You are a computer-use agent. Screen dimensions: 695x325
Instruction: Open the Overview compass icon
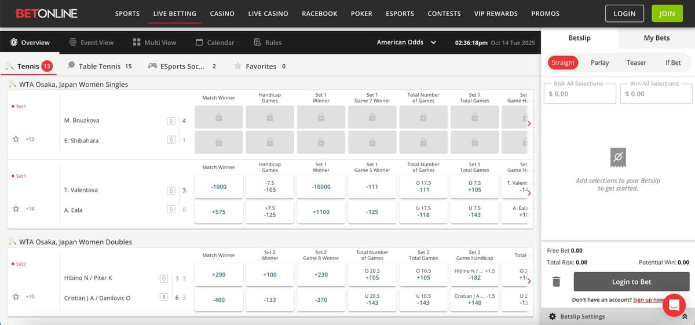click(x=14, y=42)
